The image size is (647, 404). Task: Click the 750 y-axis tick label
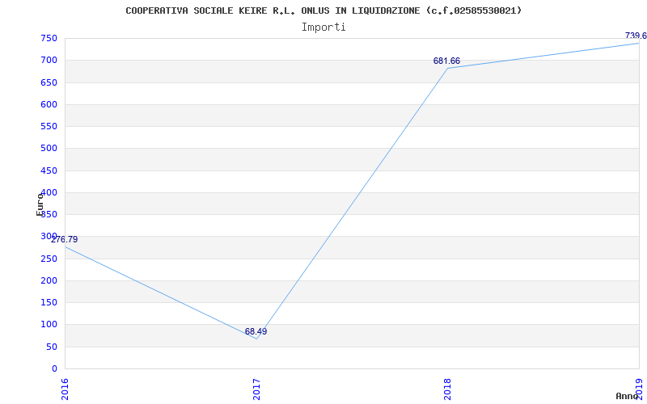[49, 38]
